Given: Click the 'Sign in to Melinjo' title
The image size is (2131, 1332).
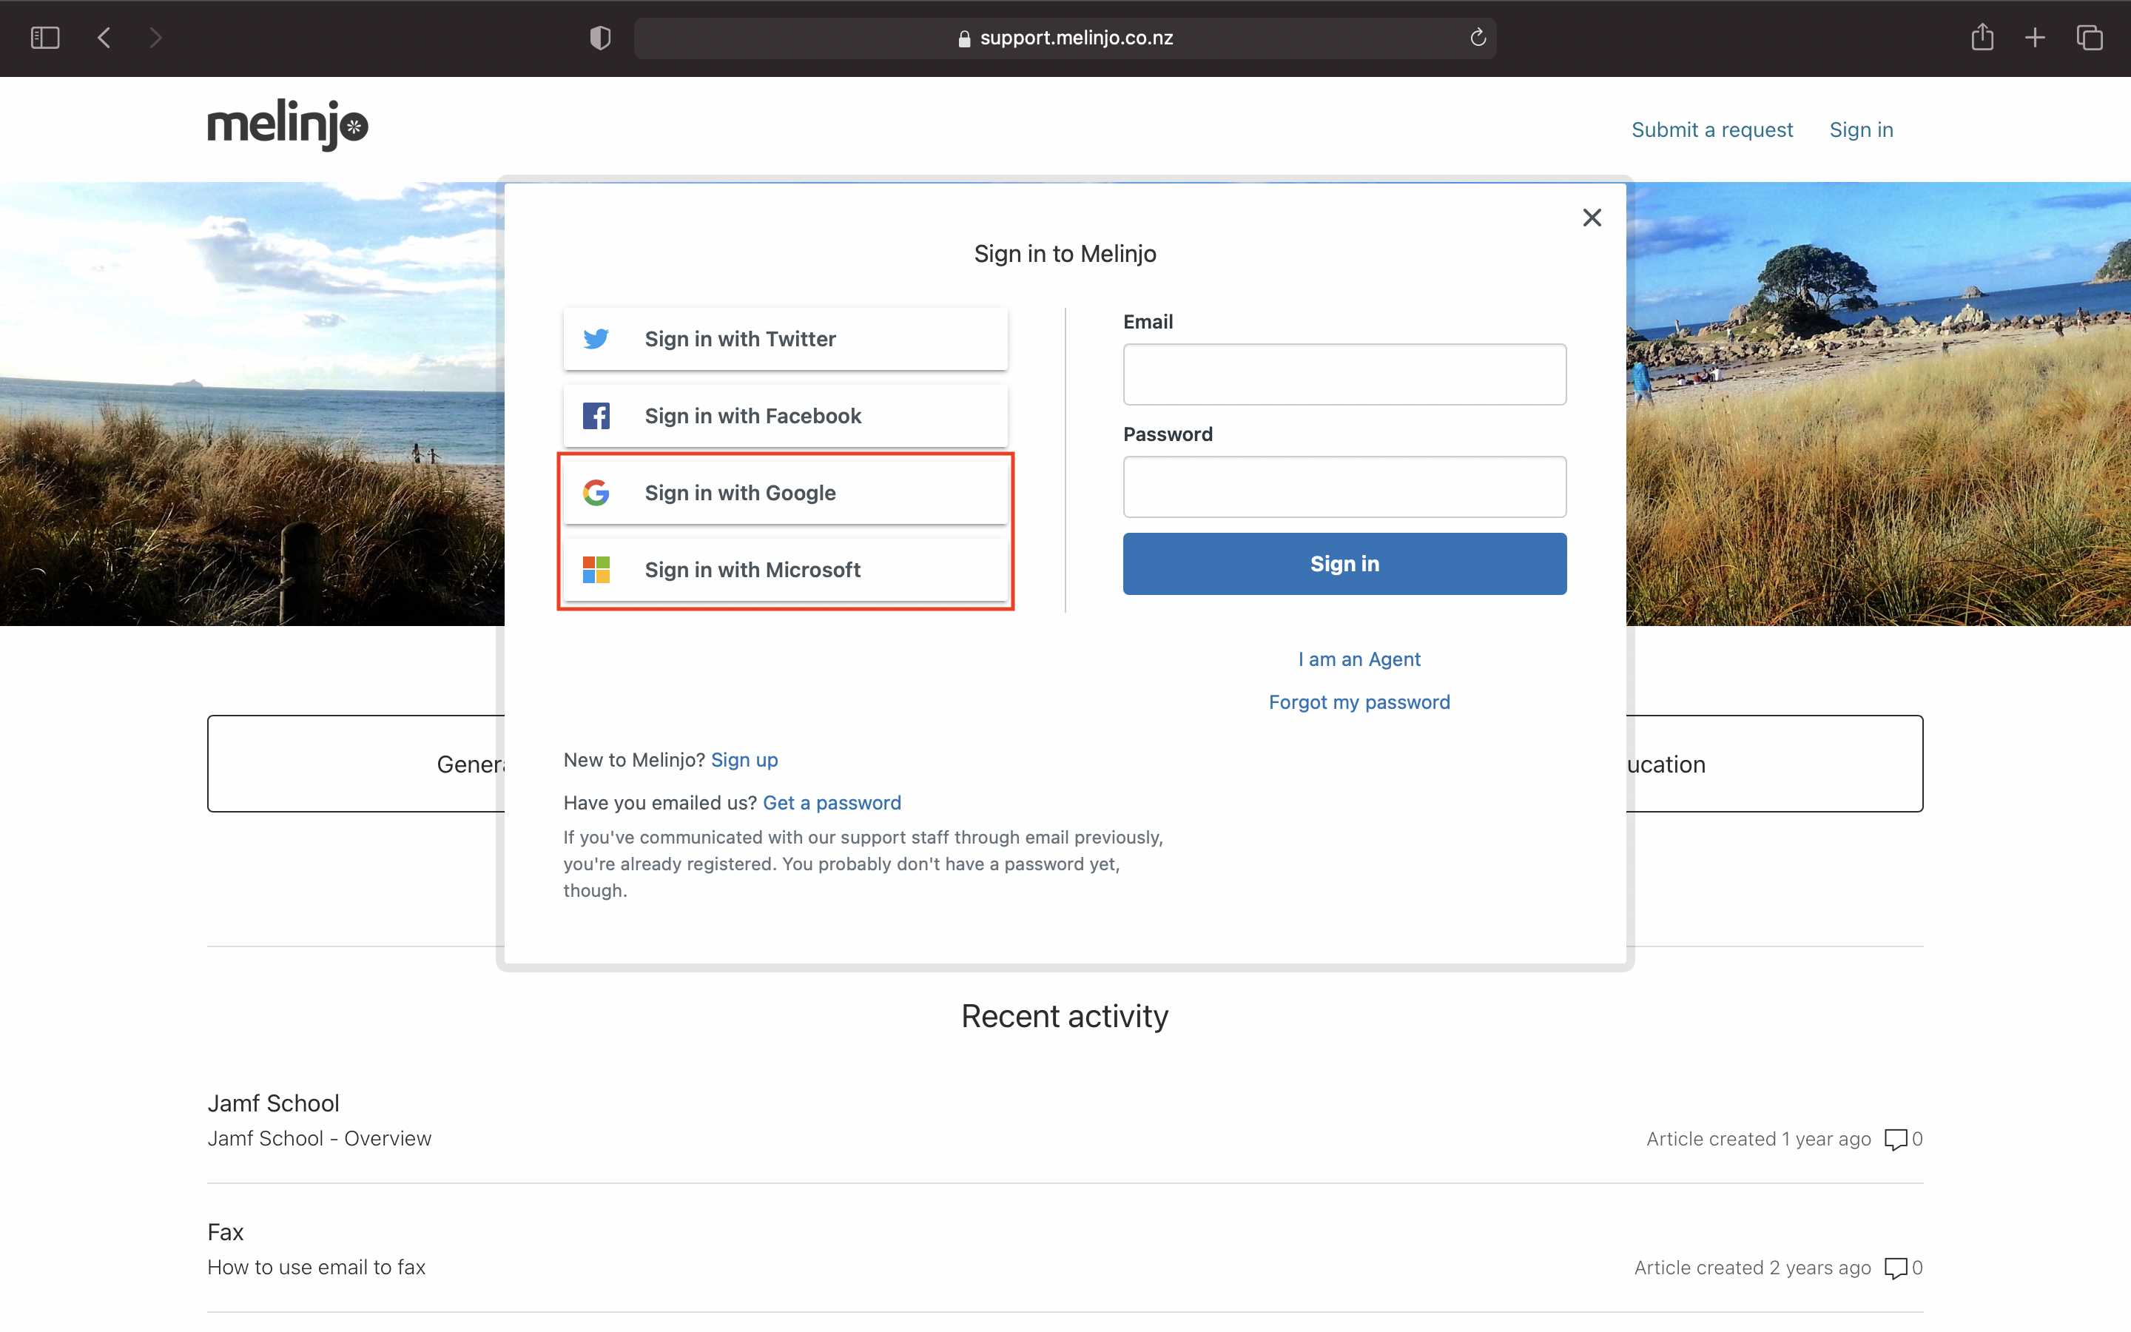Looking at the screenshot, I should [x=1065, y=254].
